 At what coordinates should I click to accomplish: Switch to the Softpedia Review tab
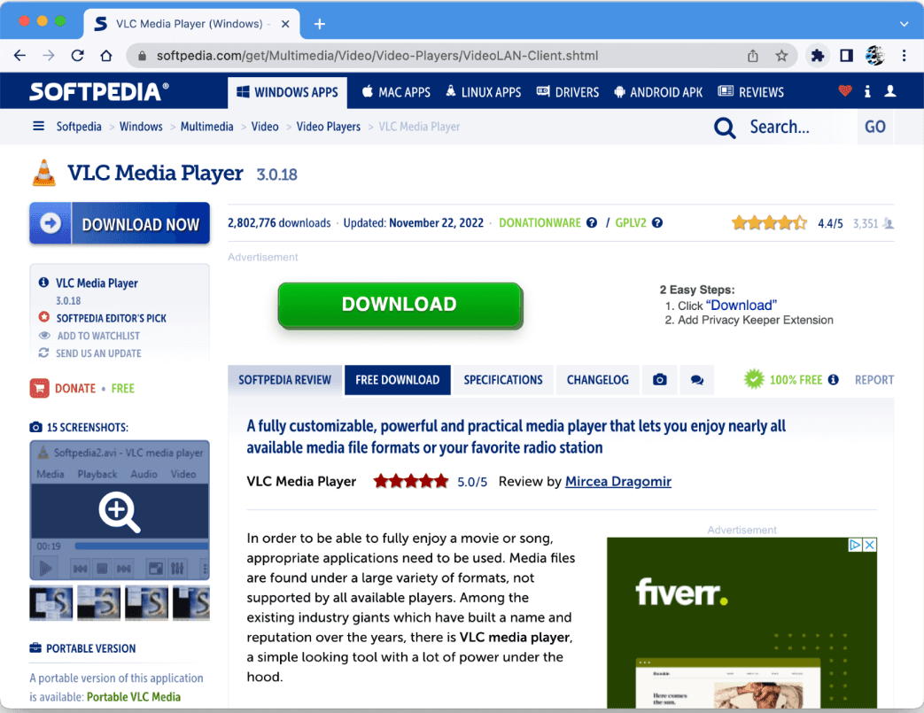284,380
